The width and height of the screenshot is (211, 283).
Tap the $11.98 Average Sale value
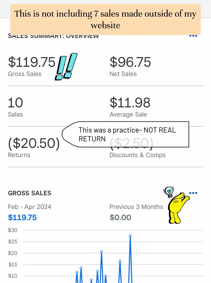click(x=130, y=103)
